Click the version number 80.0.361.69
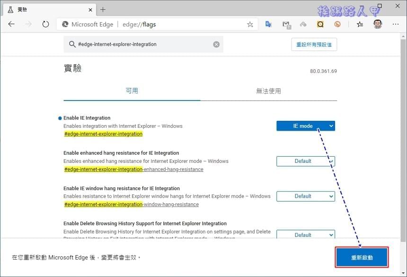This screenshot has width=407, height=277. 323,71
